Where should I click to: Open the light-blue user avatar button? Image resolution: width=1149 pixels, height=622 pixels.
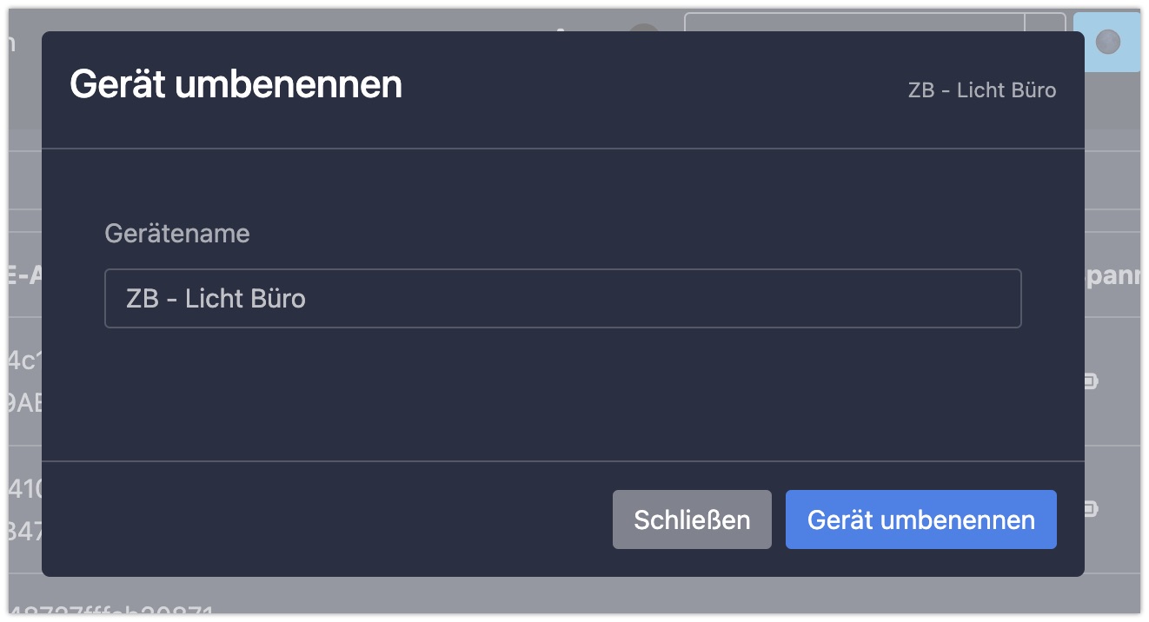click(1106, 41)
